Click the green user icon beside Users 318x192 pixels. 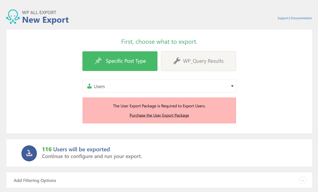pos(89,86)
